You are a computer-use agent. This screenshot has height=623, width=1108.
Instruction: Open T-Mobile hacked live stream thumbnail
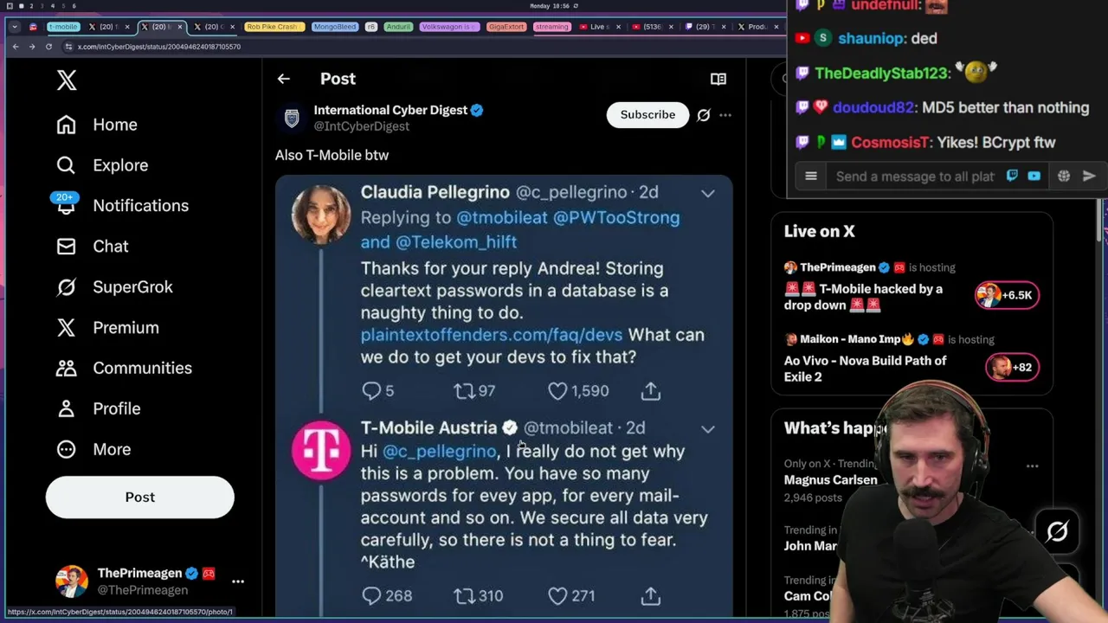click(x=1007, y=295)
